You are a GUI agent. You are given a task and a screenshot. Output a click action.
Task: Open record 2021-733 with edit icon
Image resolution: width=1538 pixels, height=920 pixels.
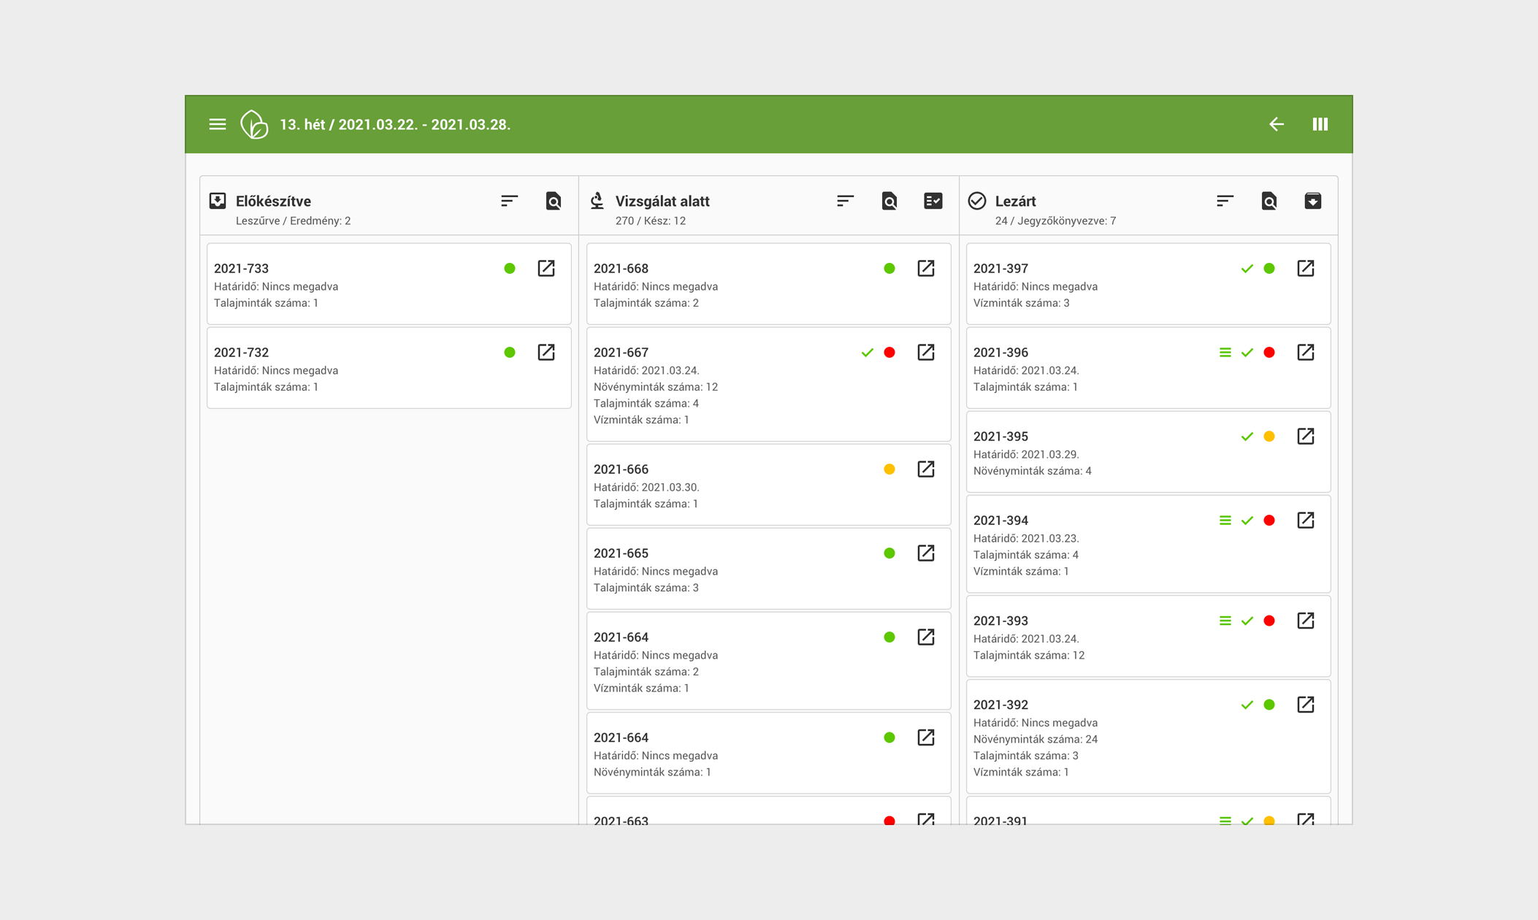(x=546, y=268)
